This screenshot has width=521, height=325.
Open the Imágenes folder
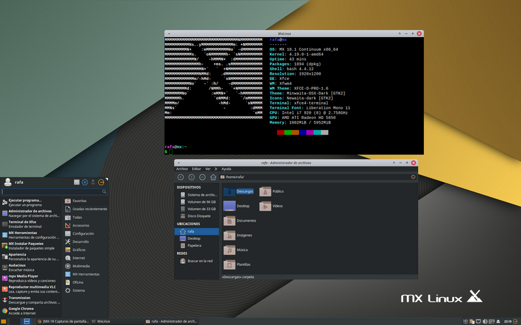238,235
